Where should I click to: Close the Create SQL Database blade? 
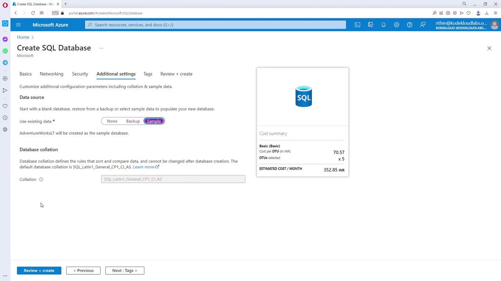pyautogui.click(x=489, y=48)
